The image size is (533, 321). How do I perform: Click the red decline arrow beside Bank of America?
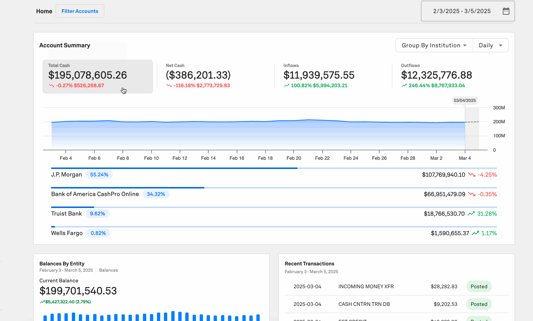[x=472, y=194]
